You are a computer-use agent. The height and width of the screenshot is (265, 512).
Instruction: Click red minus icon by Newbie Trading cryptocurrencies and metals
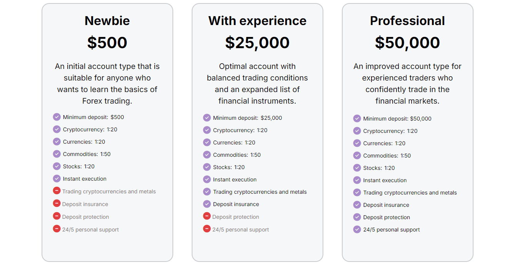[x=57, y=190]
